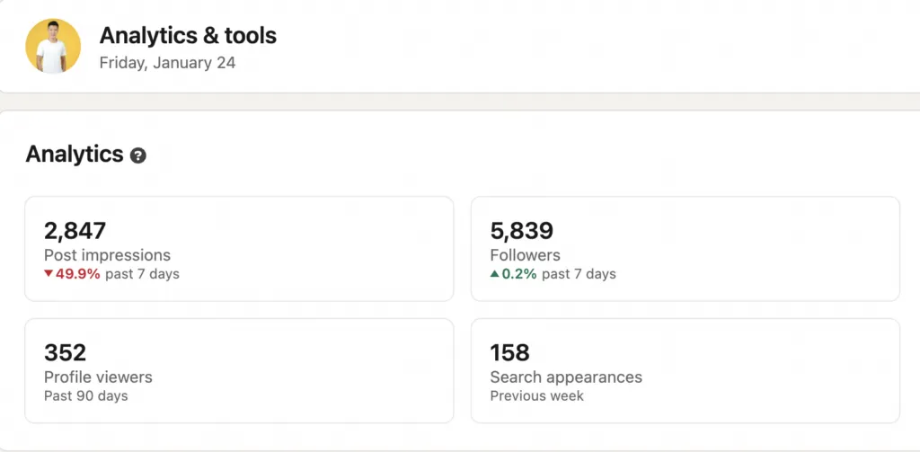Select the 352 profile viewers number
The image size is (920, 452).
click(65, 352)
